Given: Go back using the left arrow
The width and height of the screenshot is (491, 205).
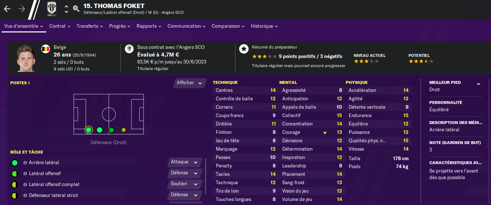Looking at the screenshot, I should point(7,9).
